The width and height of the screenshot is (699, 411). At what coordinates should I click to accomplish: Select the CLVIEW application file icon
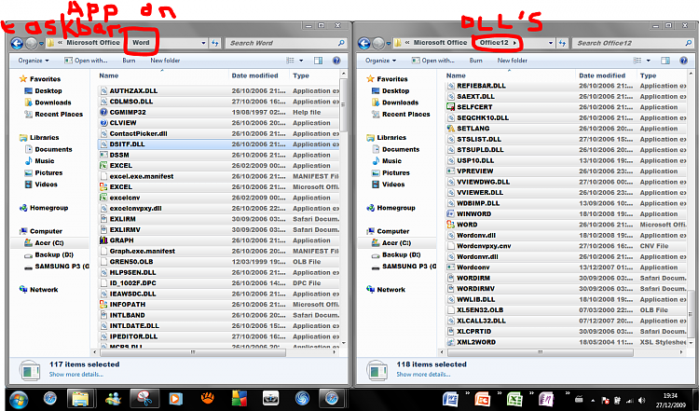click(103, 123)
